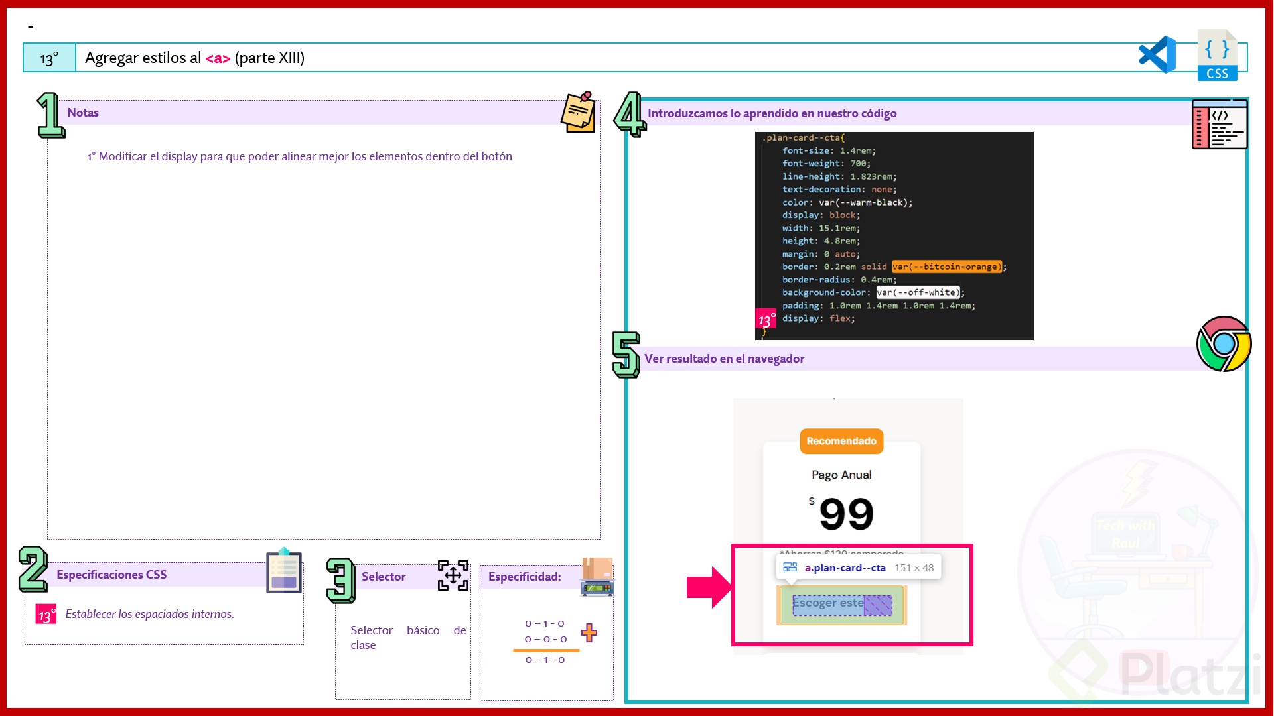Click the flex layout icon in tooltip
Image resolution: width=1274 pixels, height=716 pixels.
pyautogui.click(x=790, y=567)
